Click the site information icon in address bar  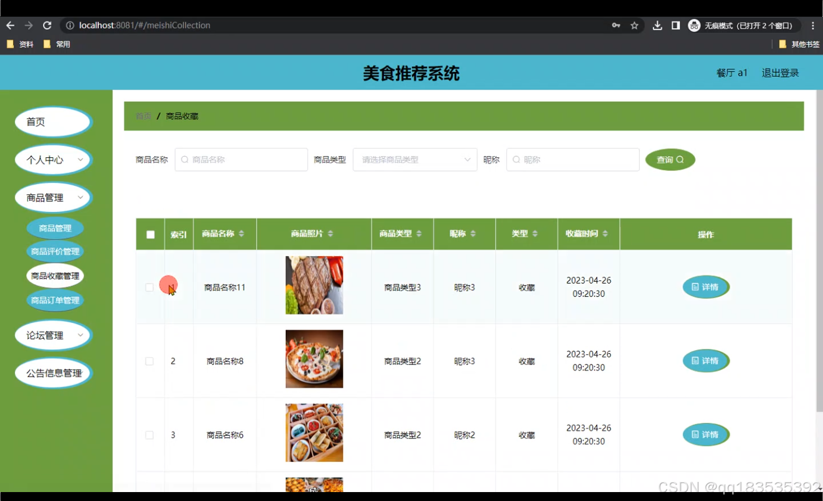pyautogui.click(x=70, y=26)
